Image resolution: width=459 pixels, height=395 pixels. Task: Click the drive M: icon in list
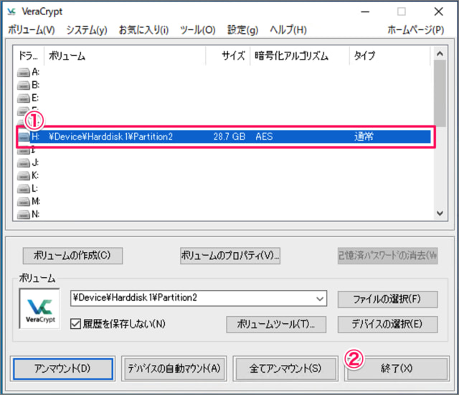click(x=23, y=201)
